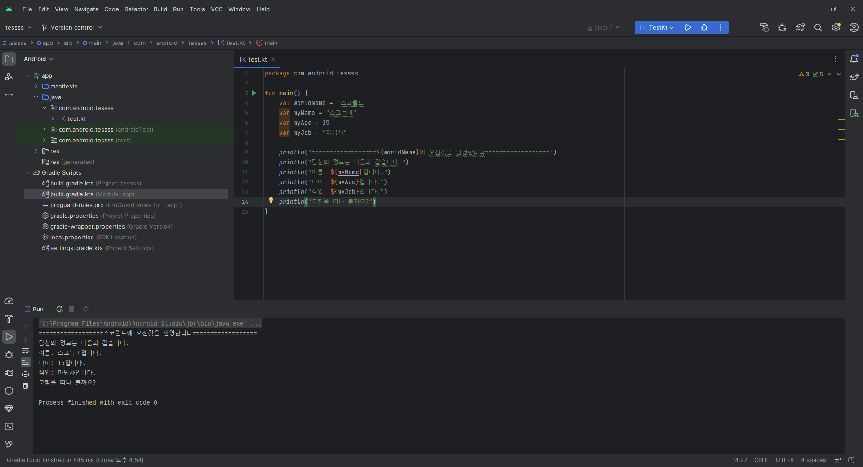Open Logcat tool window icon
The height and width of the screenshot is (467, 863).
(9, 373)
